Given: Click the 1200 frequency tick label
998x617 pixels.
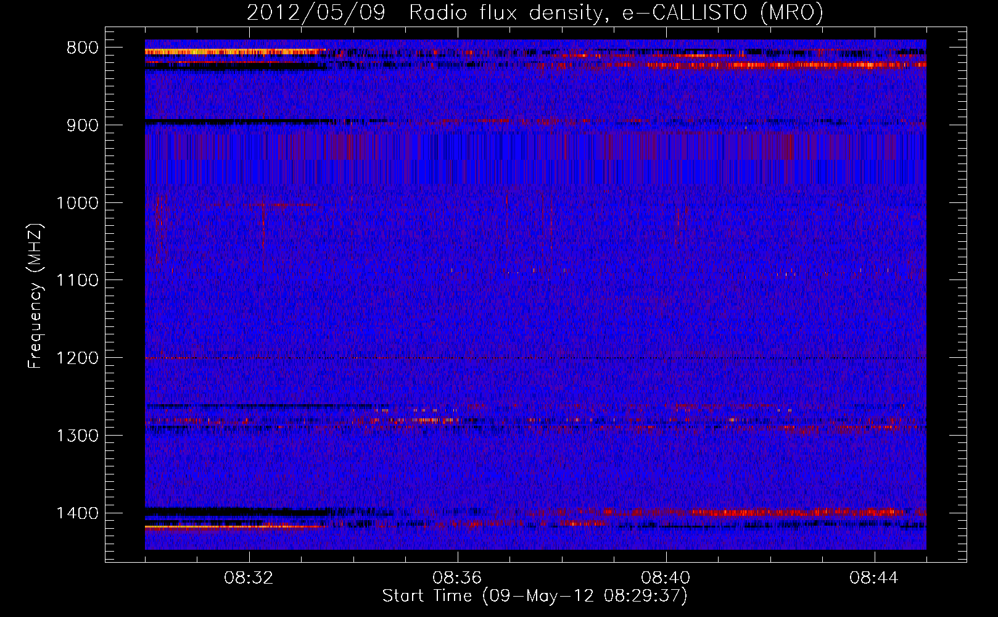Looking at the screenshot, I should (x=78, y=358).
